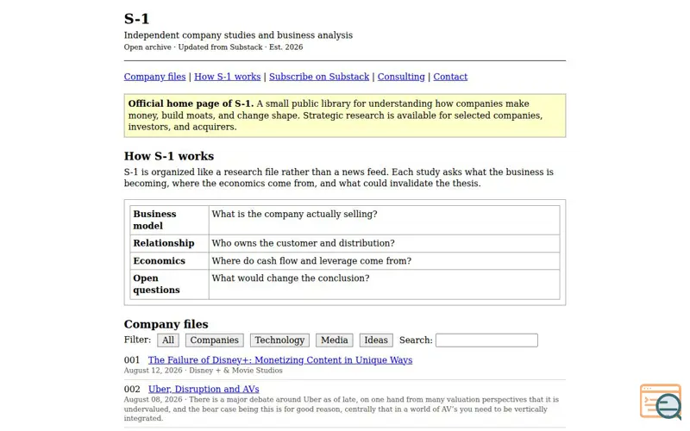
Task: Filter files by Technology
Action: 279,340
